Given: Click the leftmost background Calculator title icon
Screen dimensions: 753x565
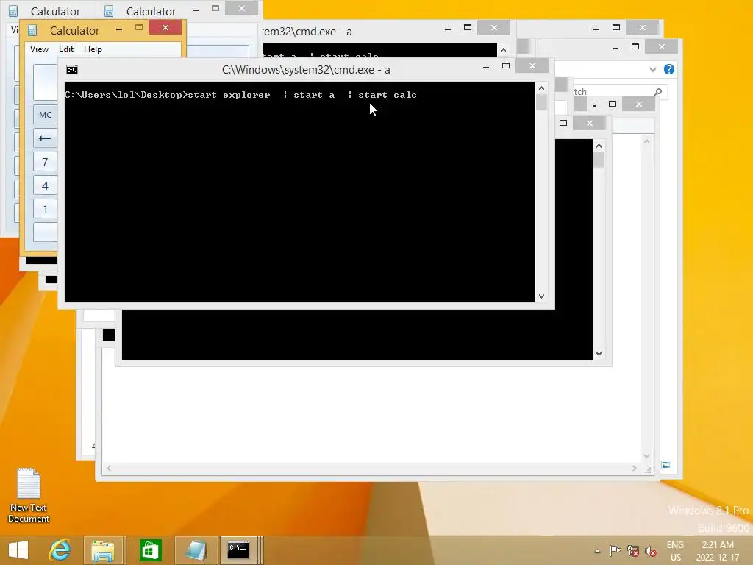Looking at the screenshot, I should (x=13, y=11).
